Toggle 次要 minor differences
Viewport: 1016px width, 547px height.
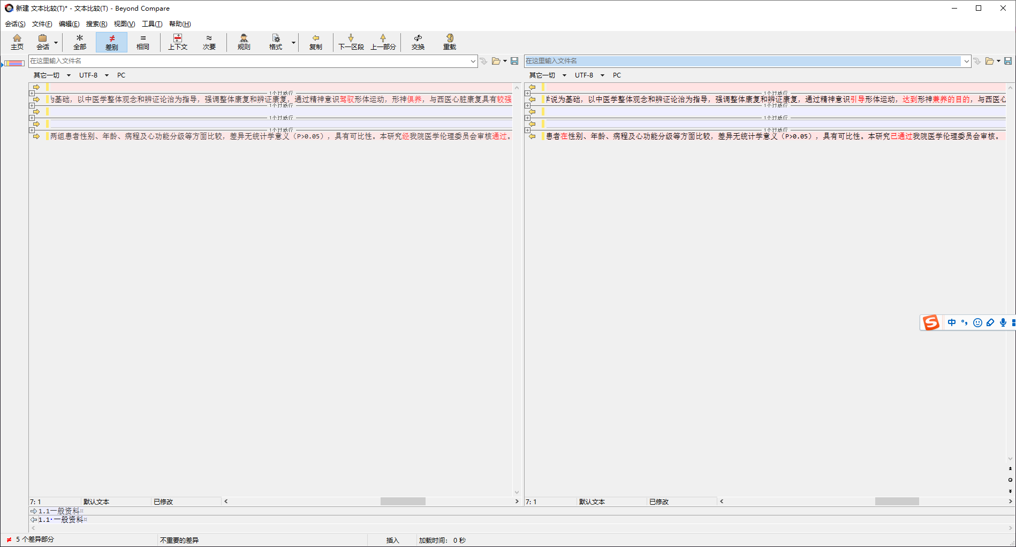209,42
